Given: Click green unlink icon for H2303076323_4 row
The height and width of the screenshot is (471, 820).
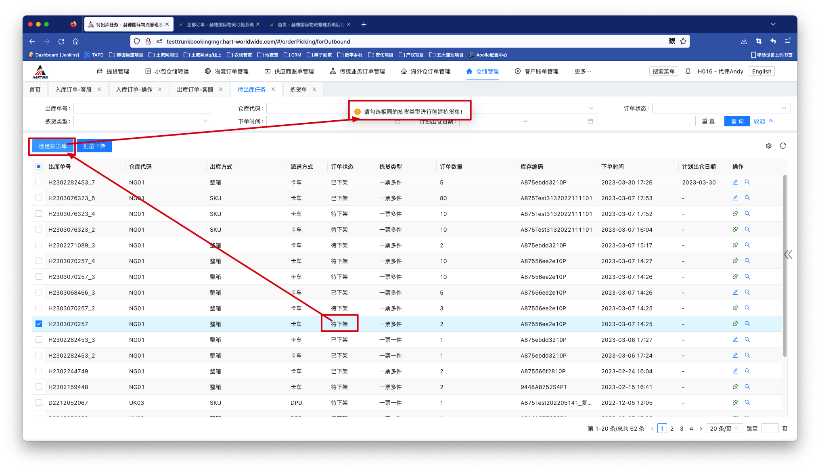Looking at the screenshot, I should click(x=735, y=214).
